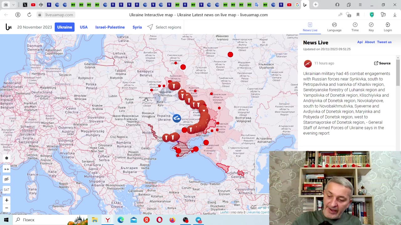Expand the Select regions menu
Viewport: 401px width, 225px height.
click(x=164, y=27)
